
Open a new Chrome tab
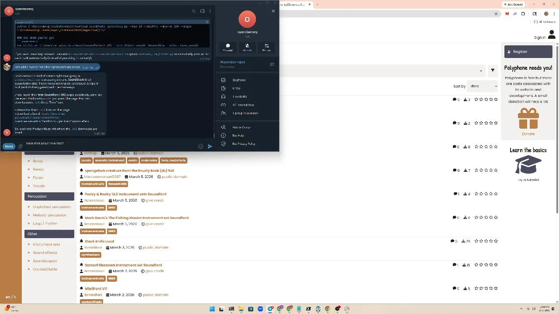(x=317, y=4)
